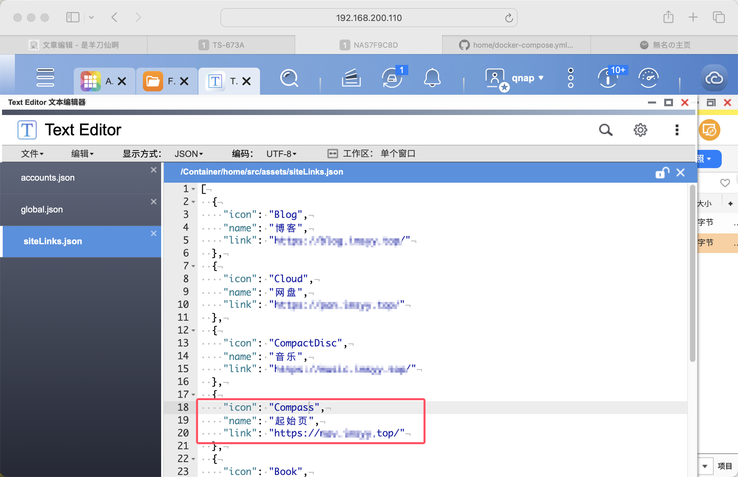Click line 18 "Compass" text in editor

pyautogui.click(x=294, y=408)
